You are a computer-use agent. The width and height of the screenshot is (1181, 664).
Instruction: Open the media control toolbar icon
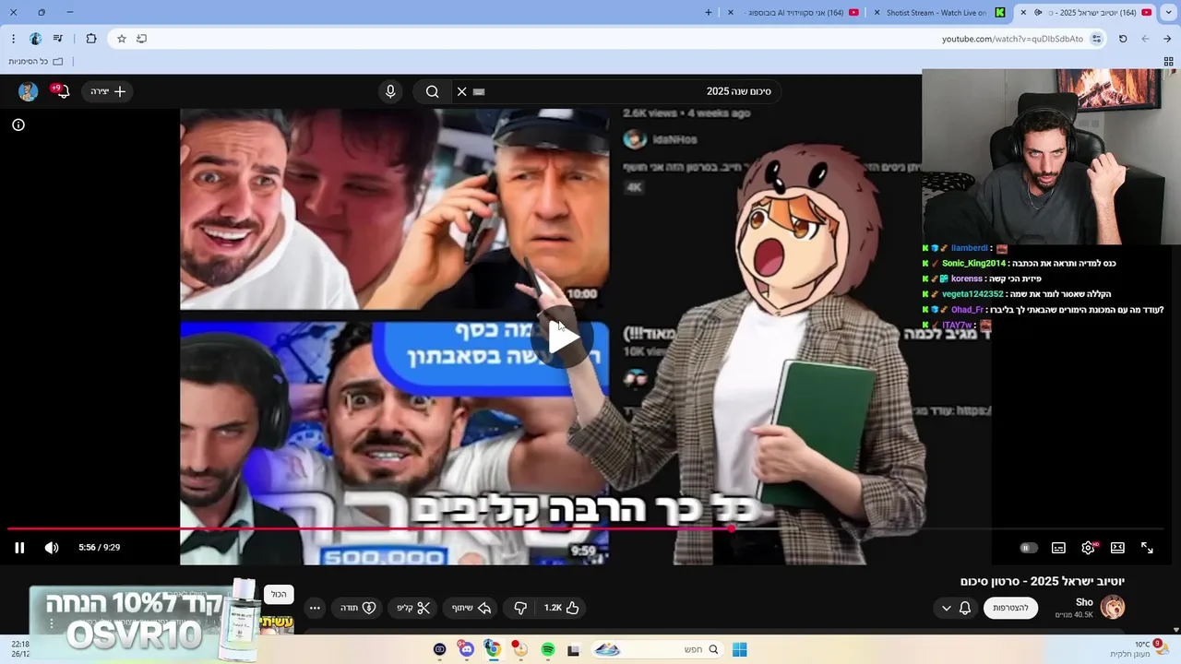(58, 39)
